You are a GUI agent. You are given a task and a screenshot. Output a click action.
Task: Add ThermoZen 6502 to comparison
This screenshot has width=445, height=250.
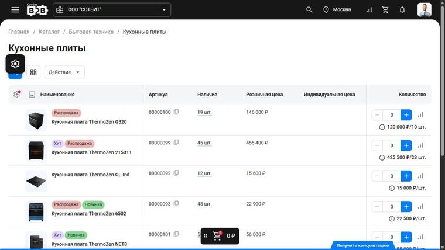click(x=420, y=207)
